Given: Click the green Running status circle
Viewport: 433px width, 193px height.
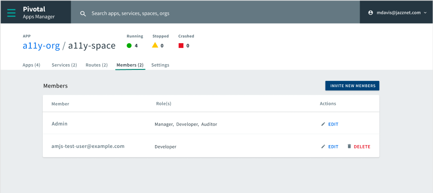Looking at the screenshot, I should [129, 46].
